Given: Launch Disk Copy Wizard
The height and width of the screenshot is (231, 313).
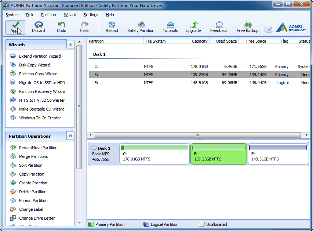Looking at the screenshot, I should click(x=34, y=65).
